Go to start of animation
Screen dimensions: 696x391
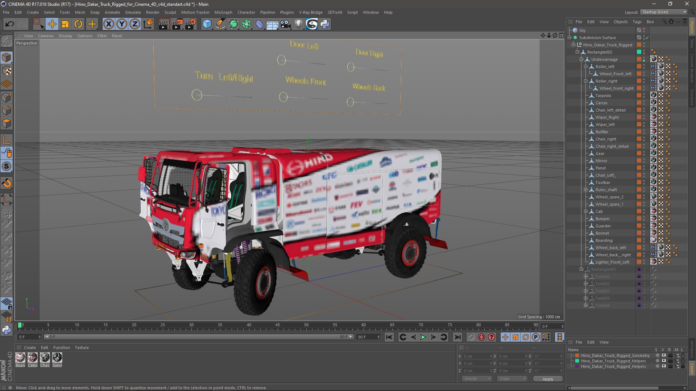tap(389, 337)
